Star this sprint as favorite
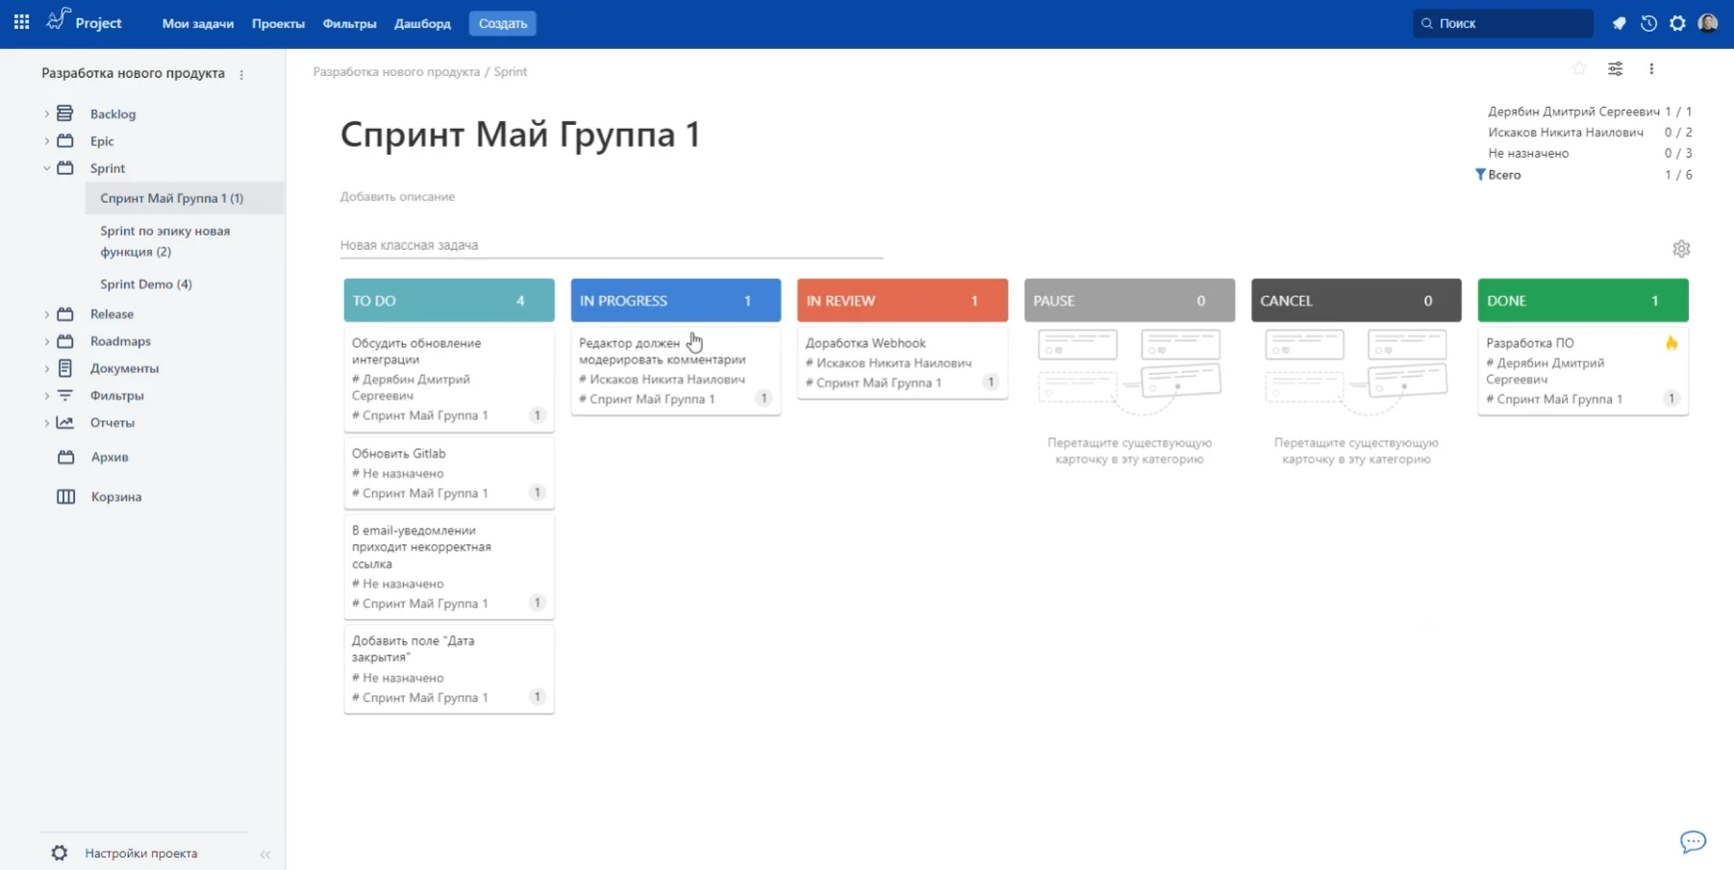 click(x=1579, y=68)
